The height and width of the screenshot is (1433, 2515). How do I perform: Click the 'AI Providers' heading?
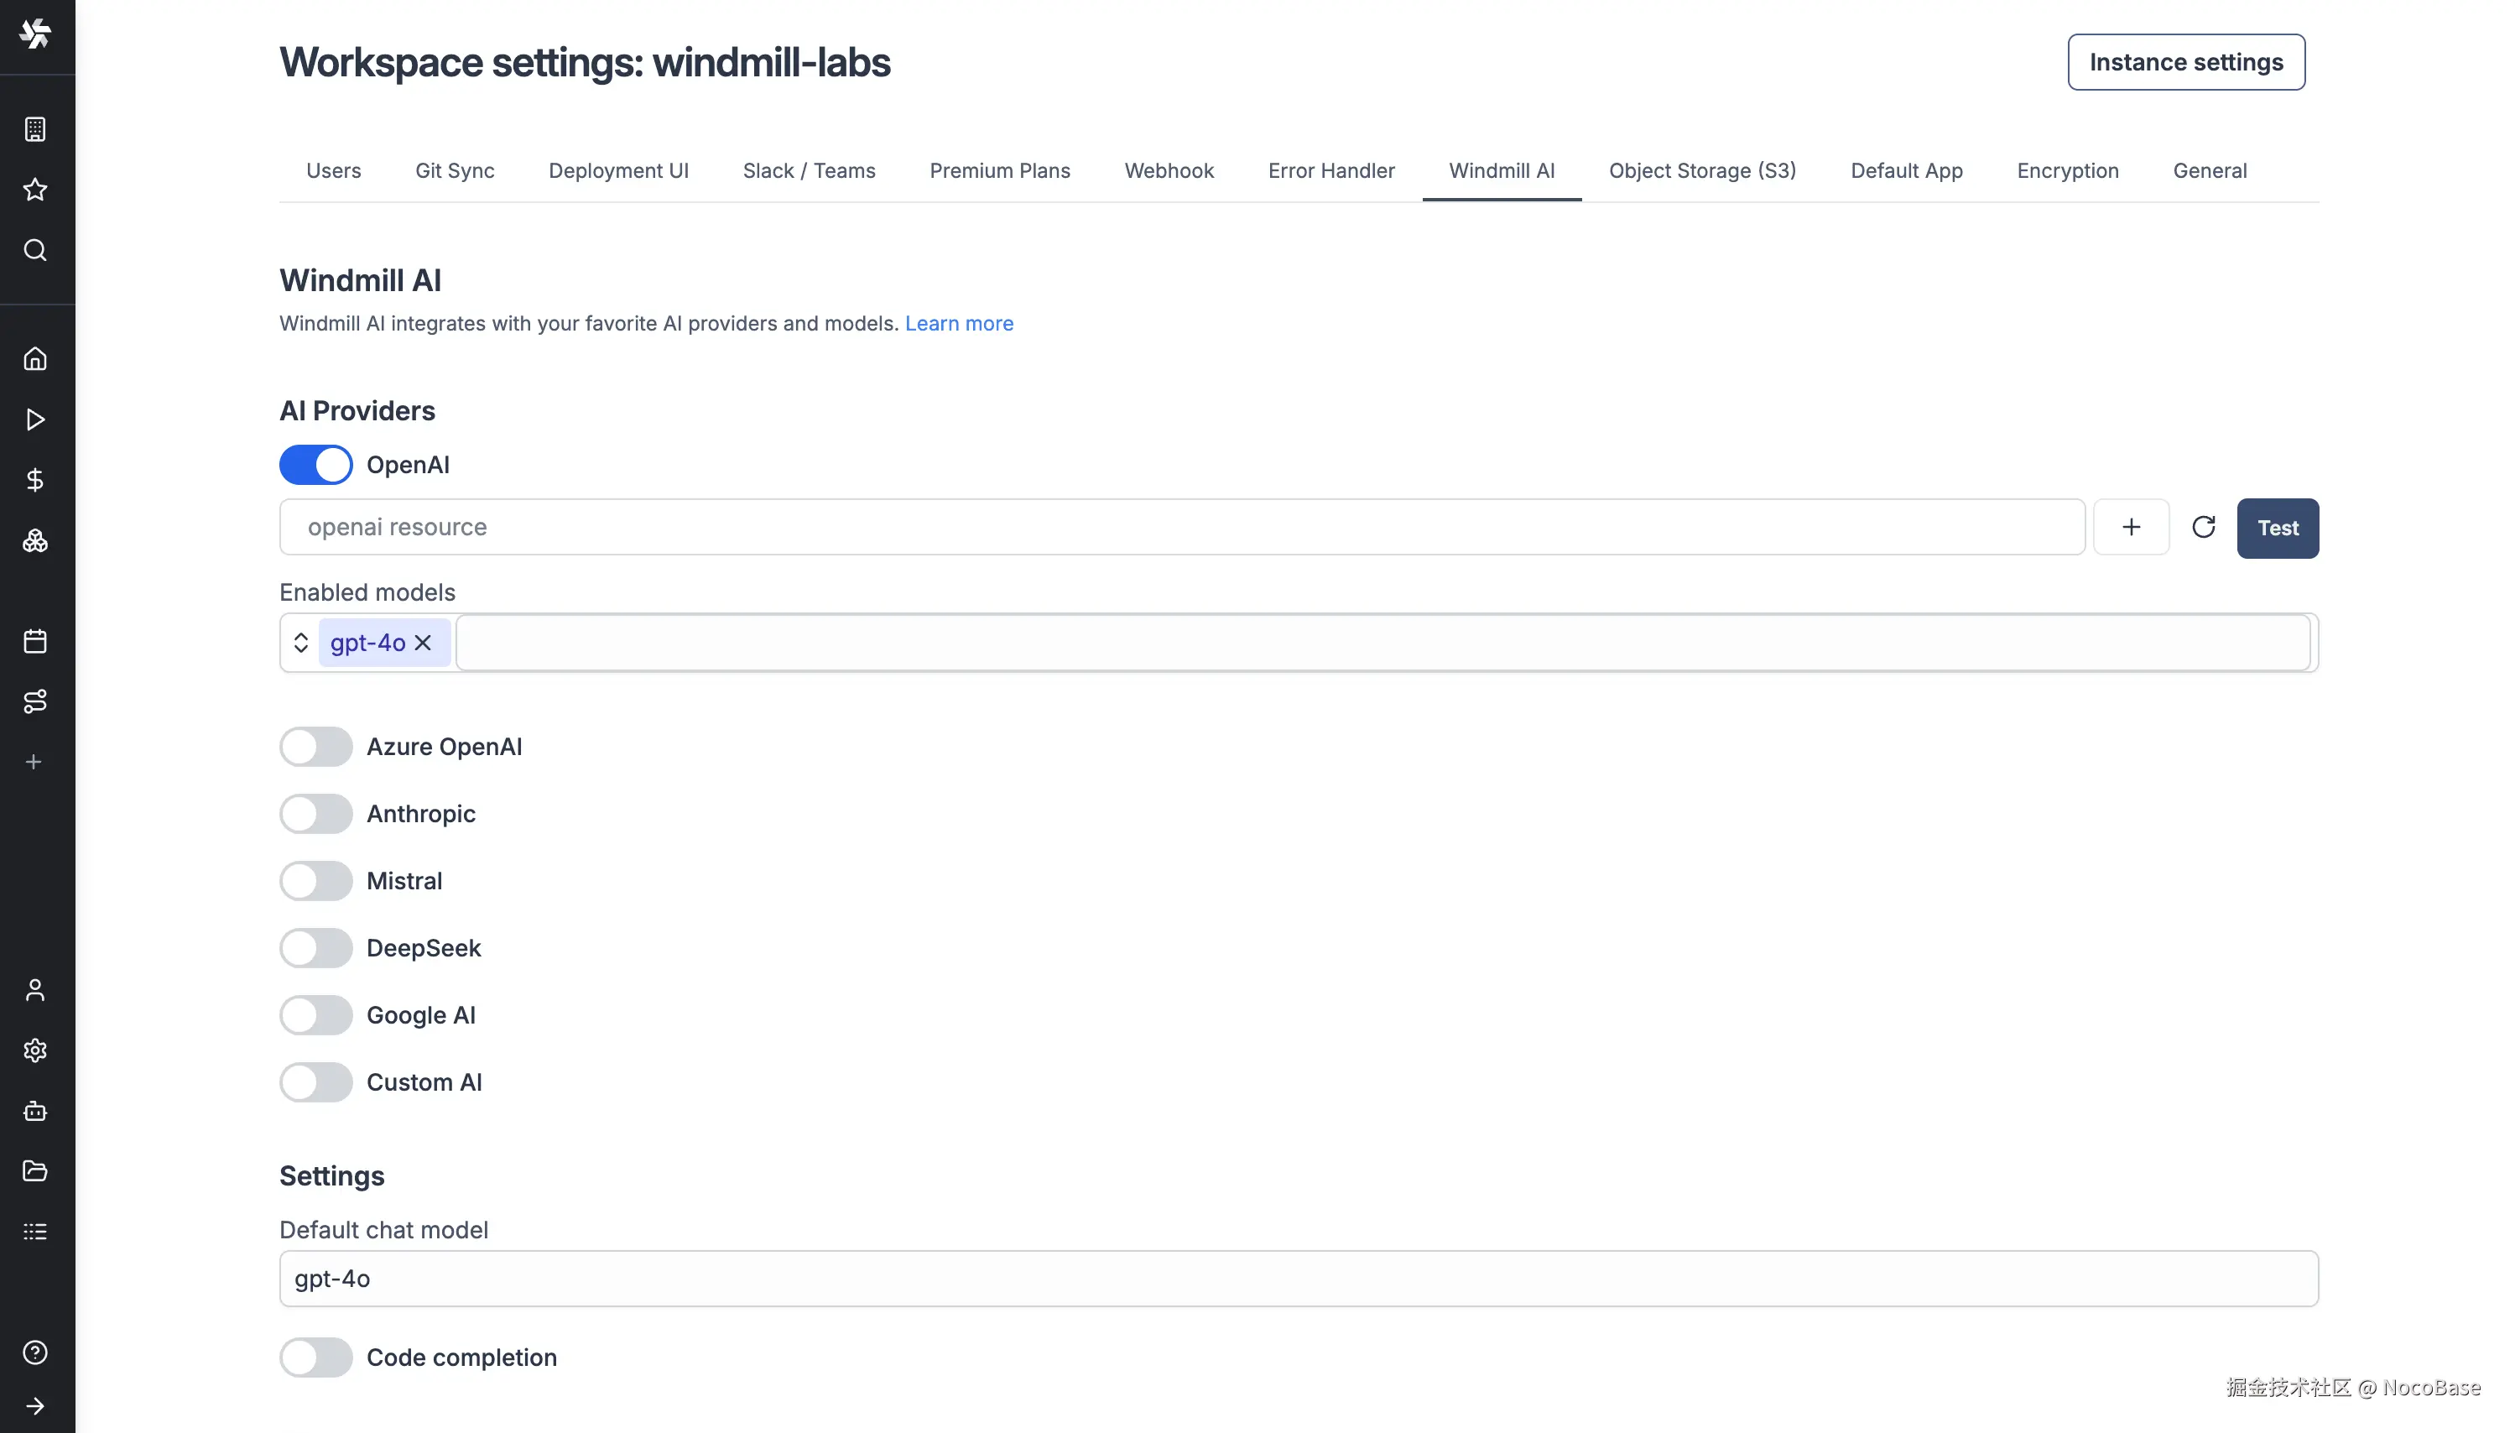pos(357,410)
